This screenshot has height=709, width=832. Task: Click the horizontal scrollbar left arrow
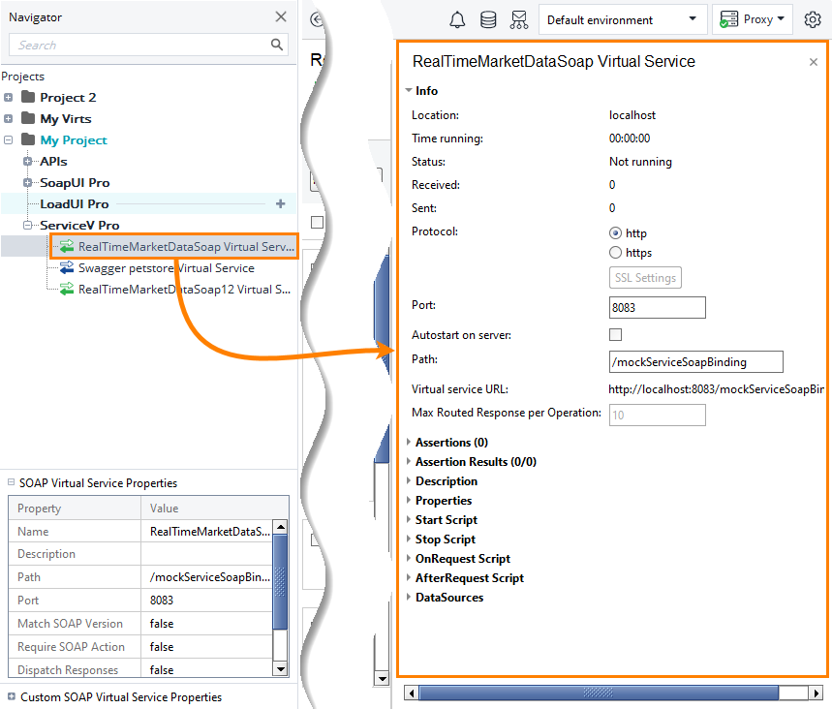(x=412, y=693)
